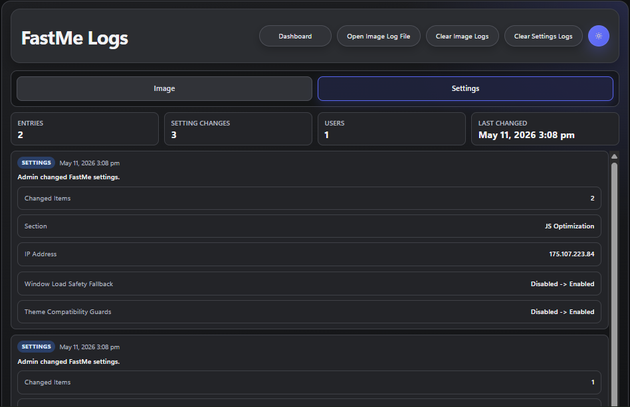Toggle the theme sun icon button

coord(598,36)
